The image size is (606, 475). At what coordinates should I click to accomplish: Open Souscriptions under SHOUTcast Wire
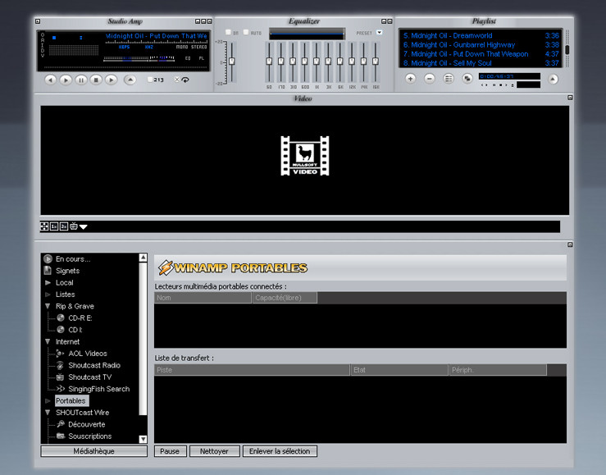[x=89, y=436]
